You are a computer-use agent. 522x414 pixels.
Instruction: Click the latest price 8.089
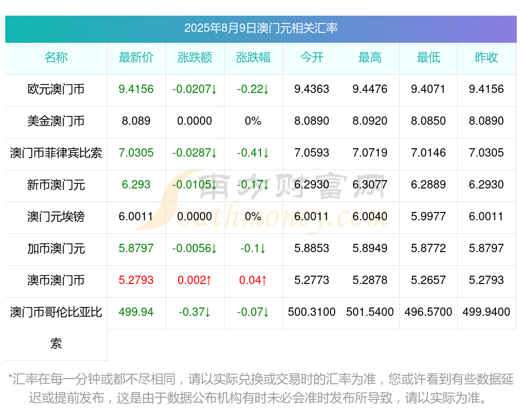(136, 121)
